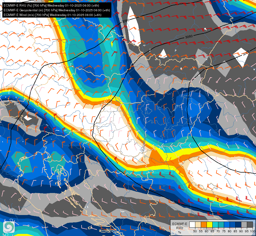This screenshot has height=236, width=256.
Task: Click the legend value 70
Action: tap(218, 231)
